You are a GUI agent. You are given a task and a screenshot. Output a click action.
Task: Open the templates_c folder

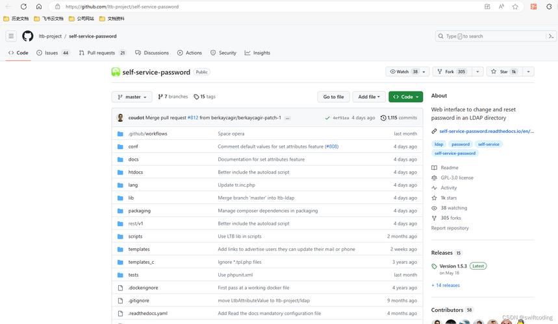tap(141, 262)
